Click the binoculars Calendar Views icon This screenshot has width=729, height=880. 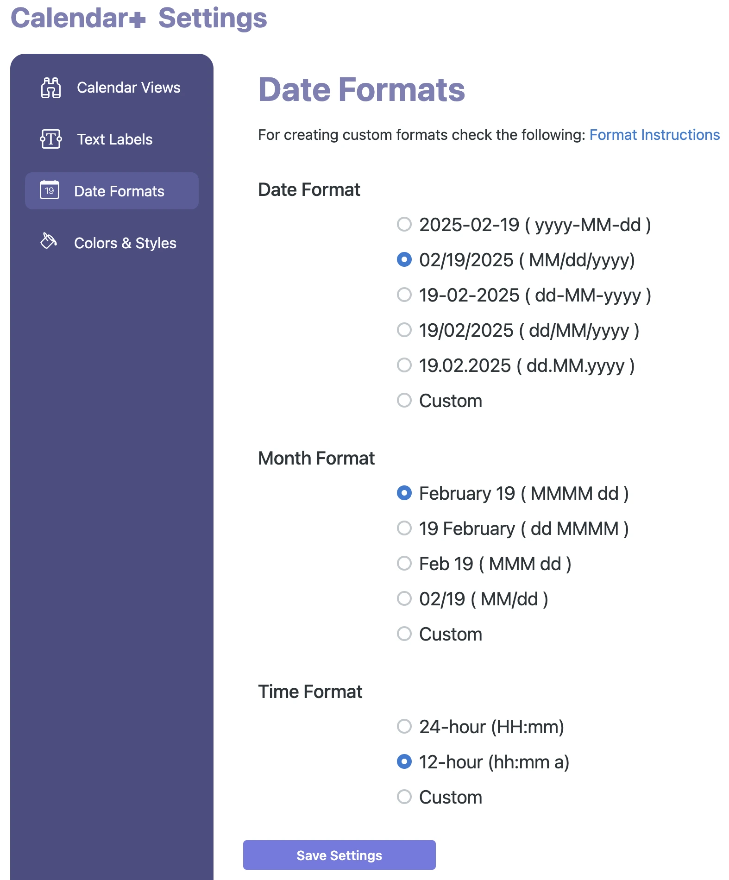[x=50, y=88]
